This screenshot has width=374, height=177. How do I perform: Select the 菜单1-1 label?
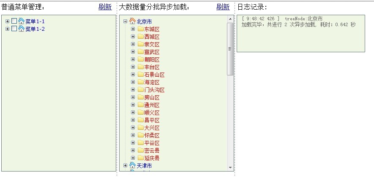(x=35, y=21)
